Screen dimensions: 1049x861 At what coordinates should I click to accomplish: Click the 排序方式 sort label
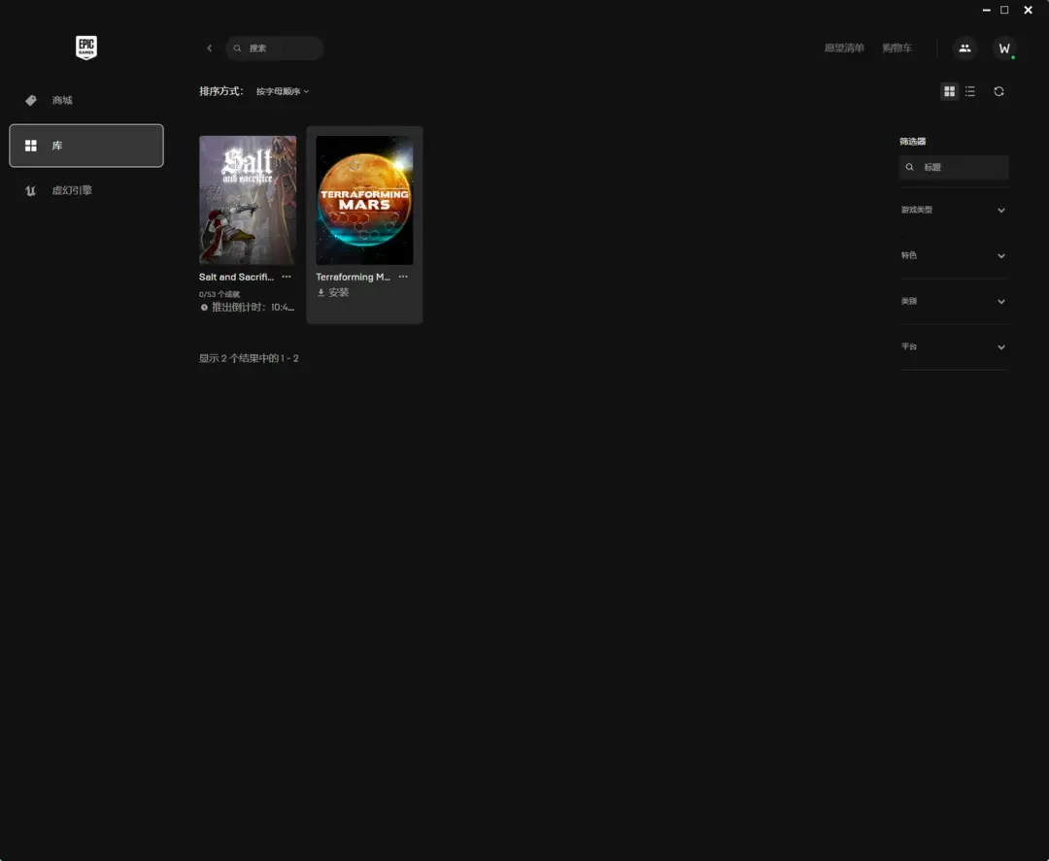(221, 91)
